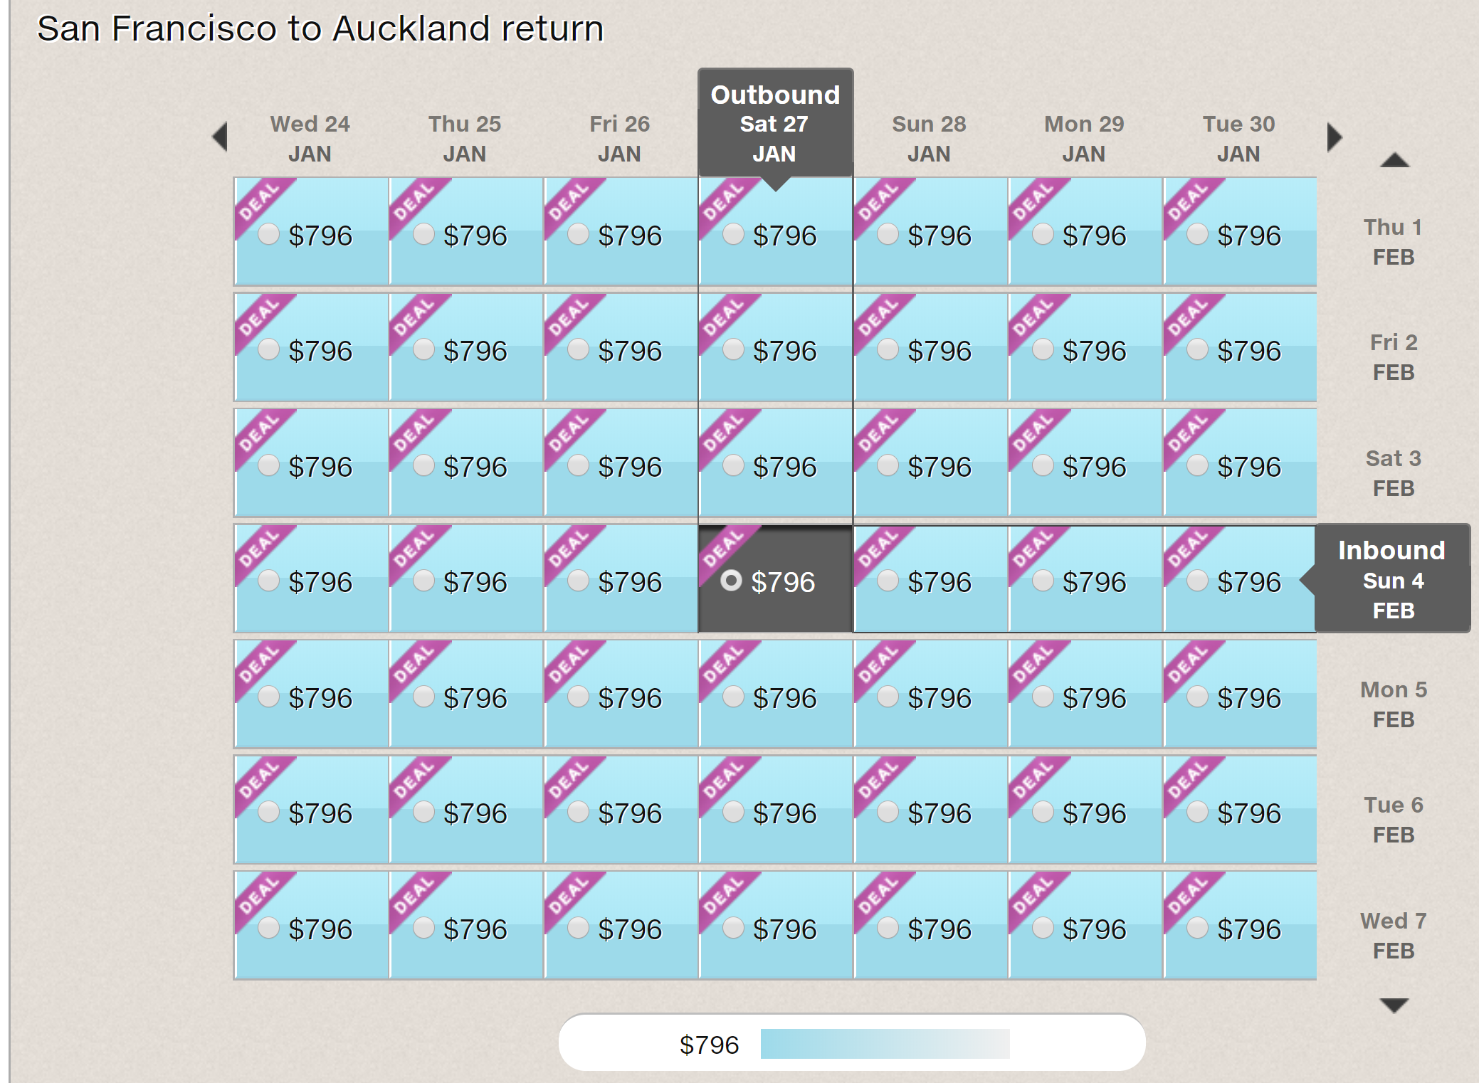Select radio for Tue 30 Jan, Sat 3 Feb
The height and width of the screenshot is (1083, 1479).
[1197, 465]
